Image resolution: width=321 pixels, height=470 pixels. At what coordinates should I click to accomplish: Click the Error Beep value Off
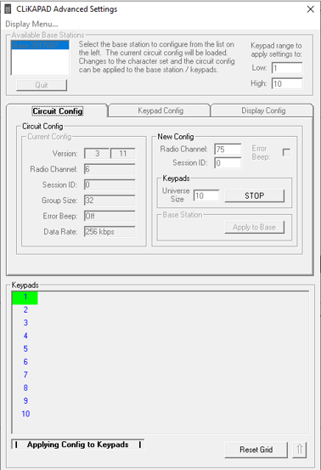tap(110, 216)
